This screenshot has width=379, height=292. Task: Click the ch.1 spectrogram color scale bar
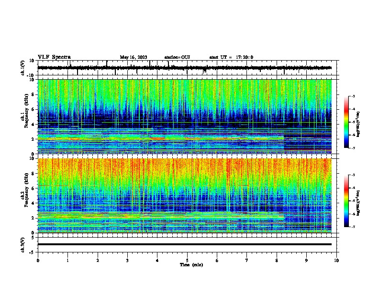point(346,122)
